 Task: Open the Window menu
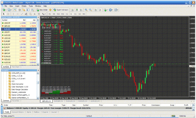point(38,6)
